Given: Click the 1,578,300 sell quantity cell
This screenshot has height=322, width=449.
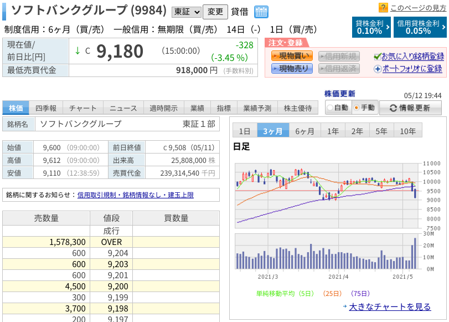Looking at the screenshot, I should [x=47, y=242].
